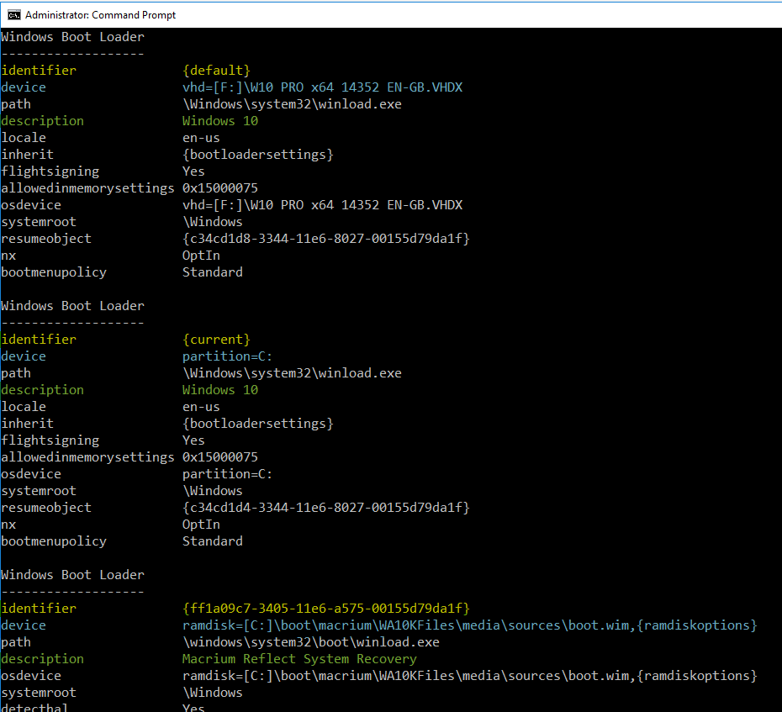Click the device VHDX path in the {default} entry

(323, 87)
